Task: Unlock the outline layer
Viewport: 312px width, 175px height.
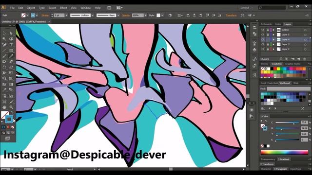Action: tap(268, 30)
